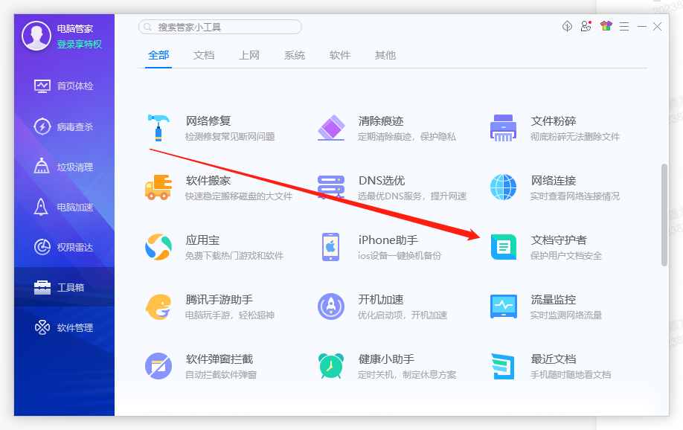Click the 应用宝 label text
This screenshot has height=430, width=683.
[202, 240]
